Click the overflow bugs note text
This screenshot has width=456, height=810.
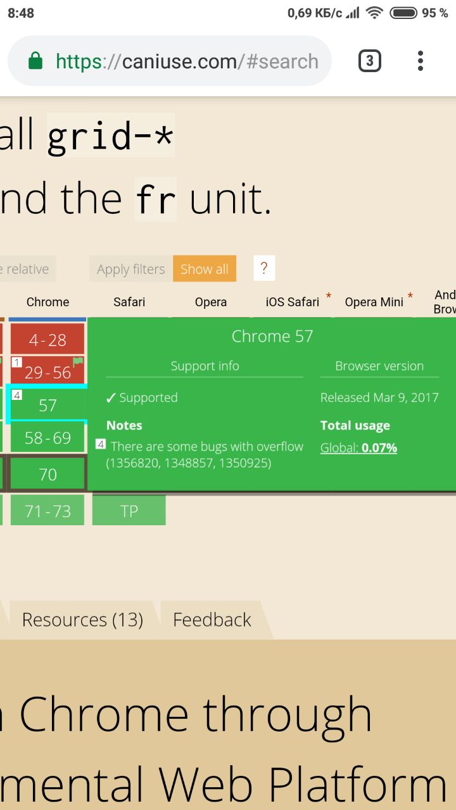click(205, 455)
